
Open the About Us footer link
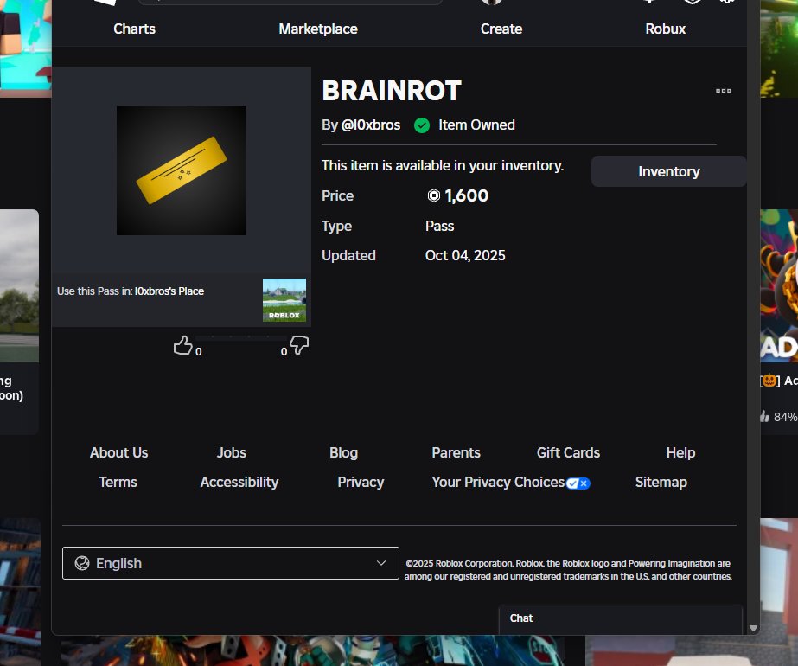[119, 452]
